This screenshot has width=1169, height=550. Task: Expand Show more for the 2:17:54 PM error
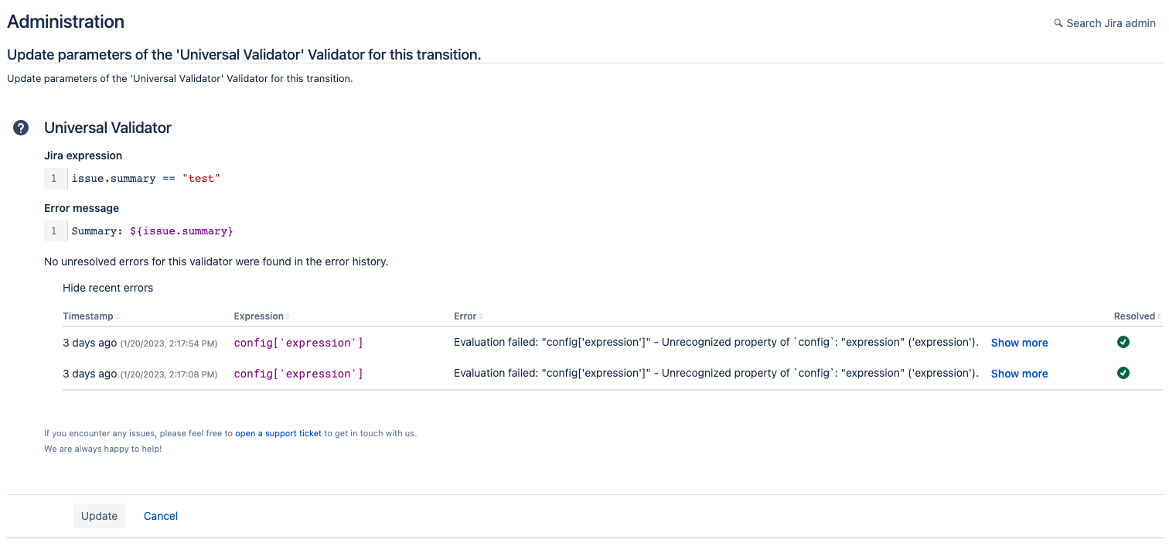(1019, 343)
